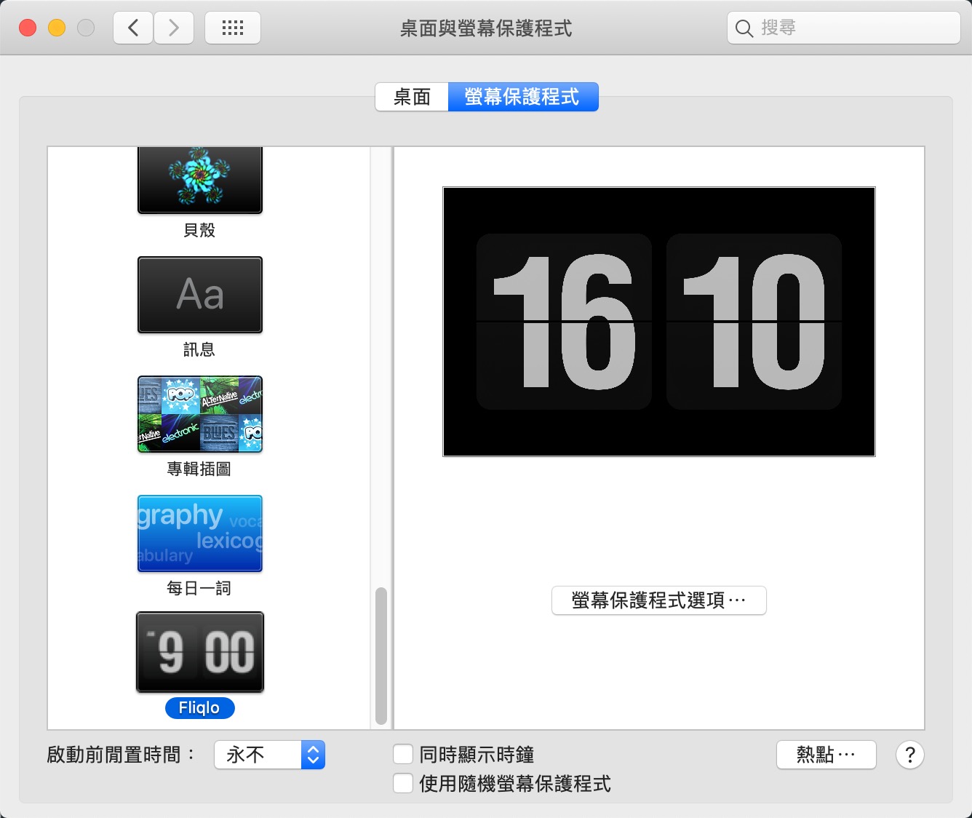Screen dimensions: 972x818
Task: Click the 16:10 flip clock preview
Action: 658,322
